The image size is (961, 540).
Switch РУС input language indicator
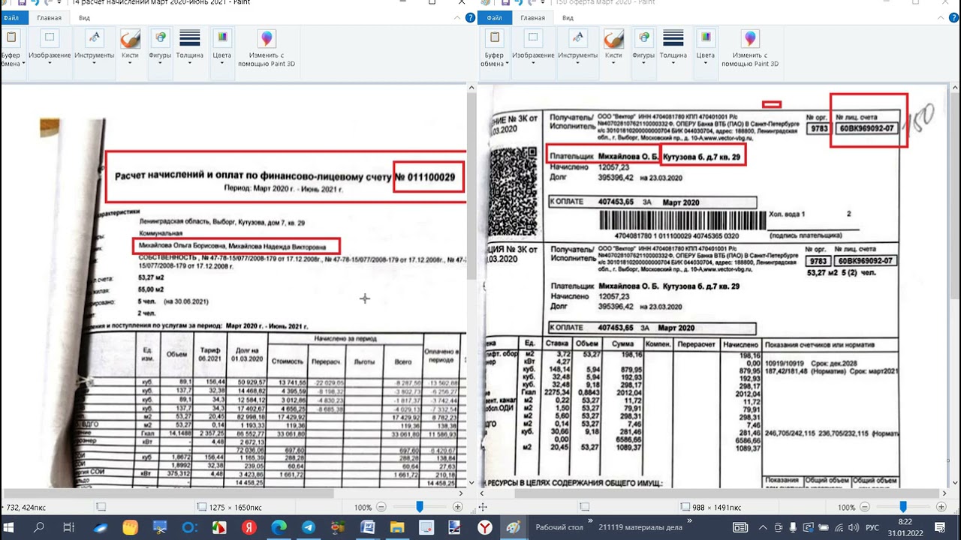[872, 528]
